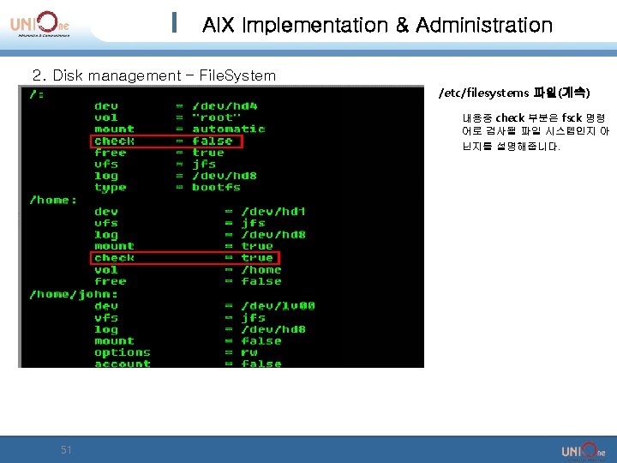Click the '/:' stanza label in terminal
The height and width of the screenshot is (463, 617).
point(36,94)
